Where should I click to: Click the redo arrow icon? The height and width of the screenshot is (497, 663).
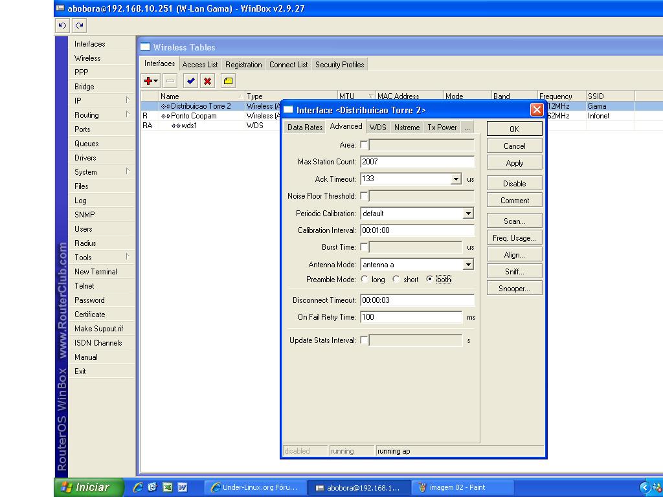[x=79, y=26]
